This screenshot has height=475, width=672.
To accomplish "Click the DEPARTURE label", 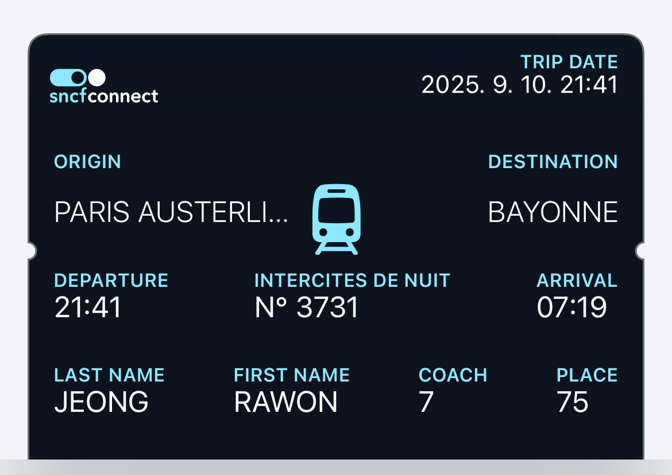I will pyautogui.click(x=111, y=281).
